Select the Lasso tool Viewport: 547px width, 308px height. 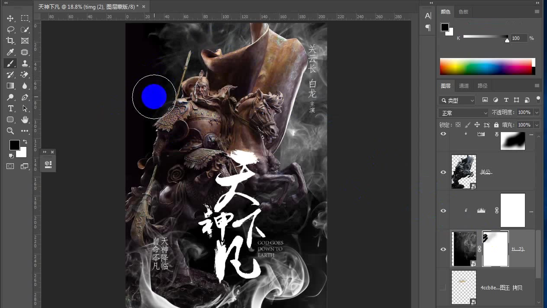tap(10, 29)
